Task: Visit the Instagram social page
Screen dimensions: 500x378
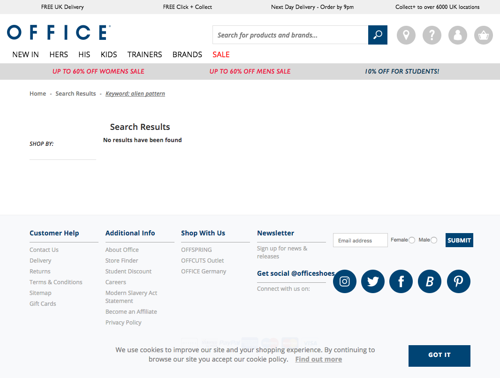Action: (x=345, y=281)
